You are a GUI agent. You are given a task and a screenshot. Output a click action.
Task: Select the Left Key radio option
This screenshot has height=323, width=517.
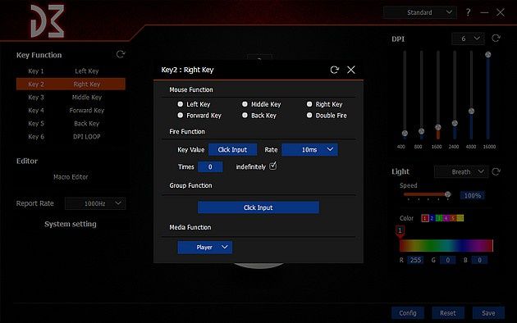pyautogui.click(x=180, y=104)
